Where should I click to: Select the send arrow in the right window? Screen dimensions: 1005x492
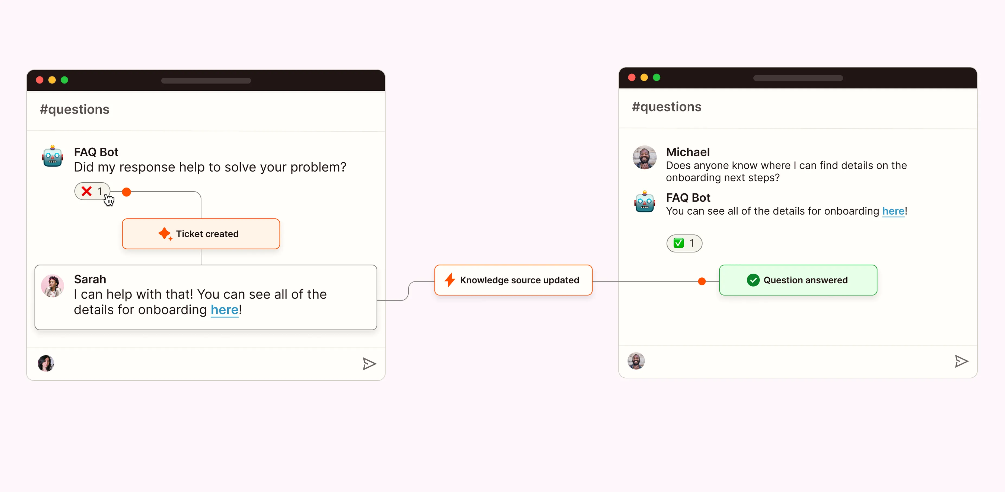tap(961, 361)
